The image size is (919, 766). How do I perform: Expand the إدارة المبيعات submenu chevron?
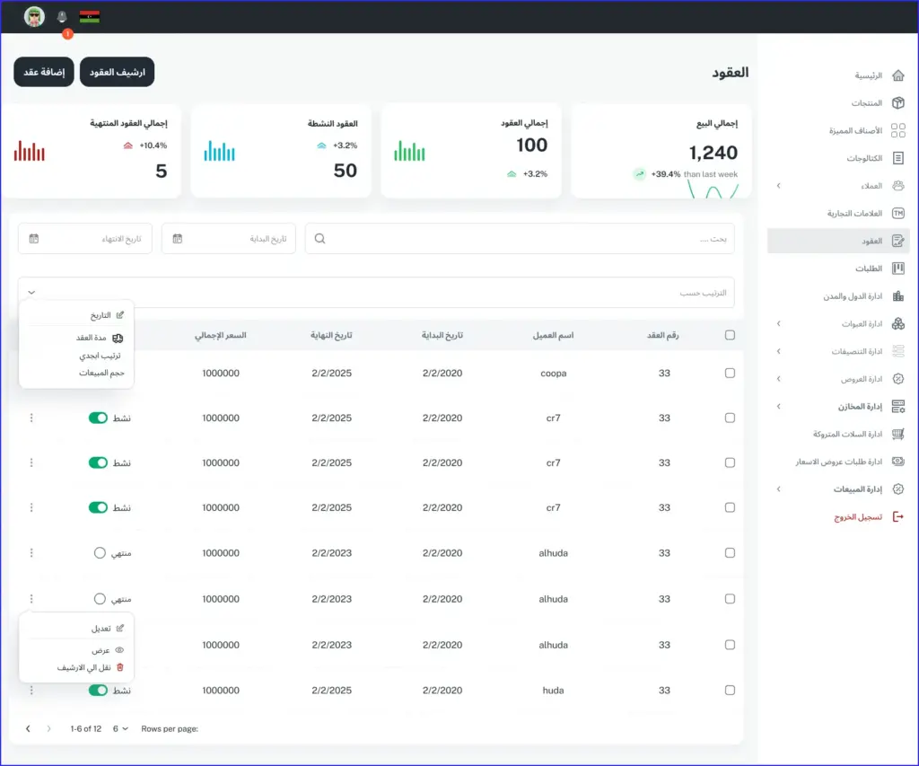pyautogui.click(x=778, y=489)
